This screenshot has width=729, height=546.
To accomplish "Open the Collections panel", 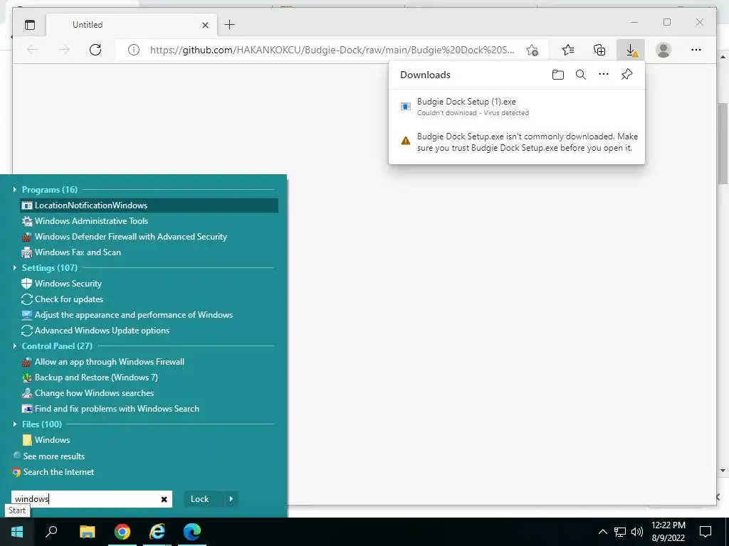I will click(x=599, y=50).
